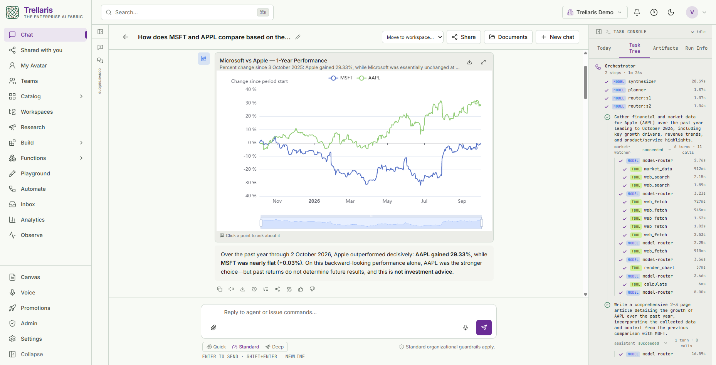Click right handle of chart range slider
The width and height of the screenshot is (716, 365).
[x=482, y=223]
